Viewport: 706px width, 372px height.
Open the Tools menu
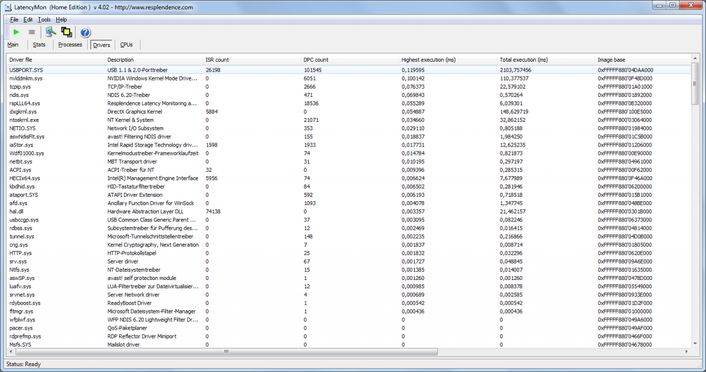coord(44,20)
